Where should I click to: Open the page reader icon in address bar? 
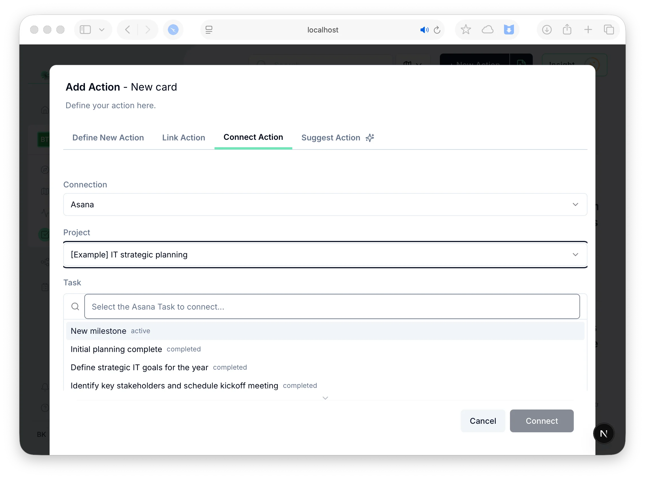pyautogui.click(x=209, y=30)
